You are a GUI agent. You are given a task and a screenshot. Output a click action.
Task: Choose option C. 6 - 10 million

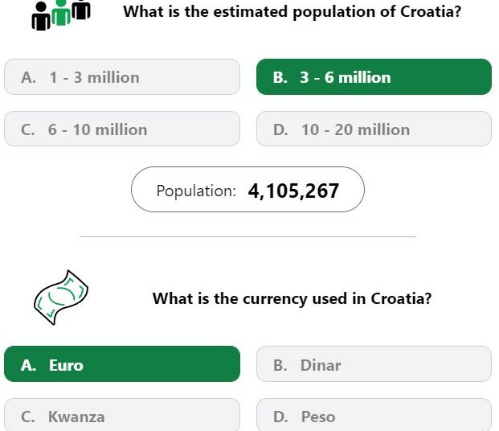[122, 129]
